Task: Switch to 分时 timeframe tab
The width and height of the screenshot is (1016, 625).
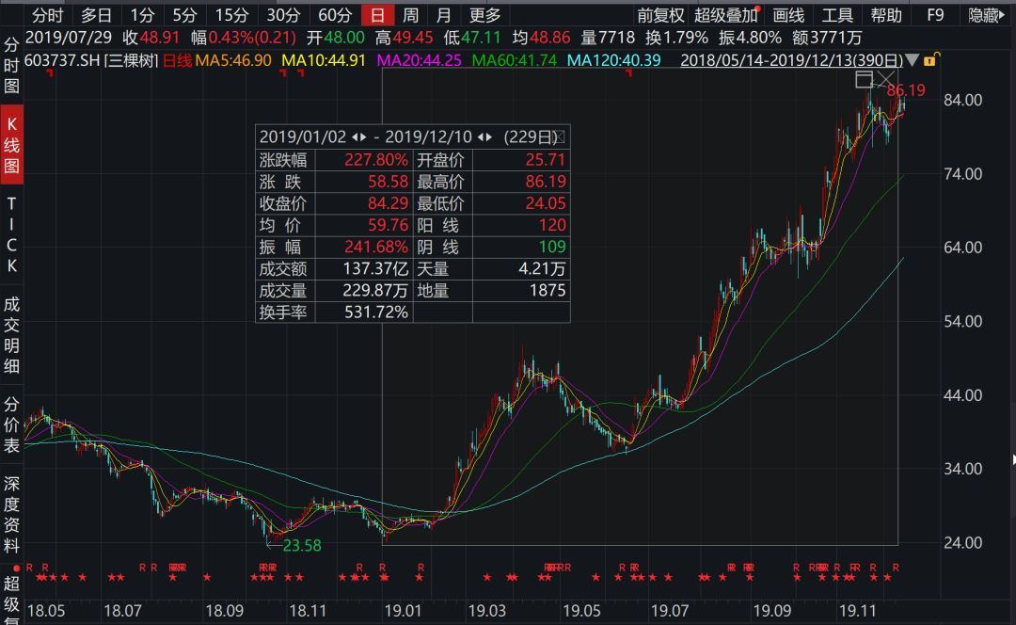Action: (48, 15)
